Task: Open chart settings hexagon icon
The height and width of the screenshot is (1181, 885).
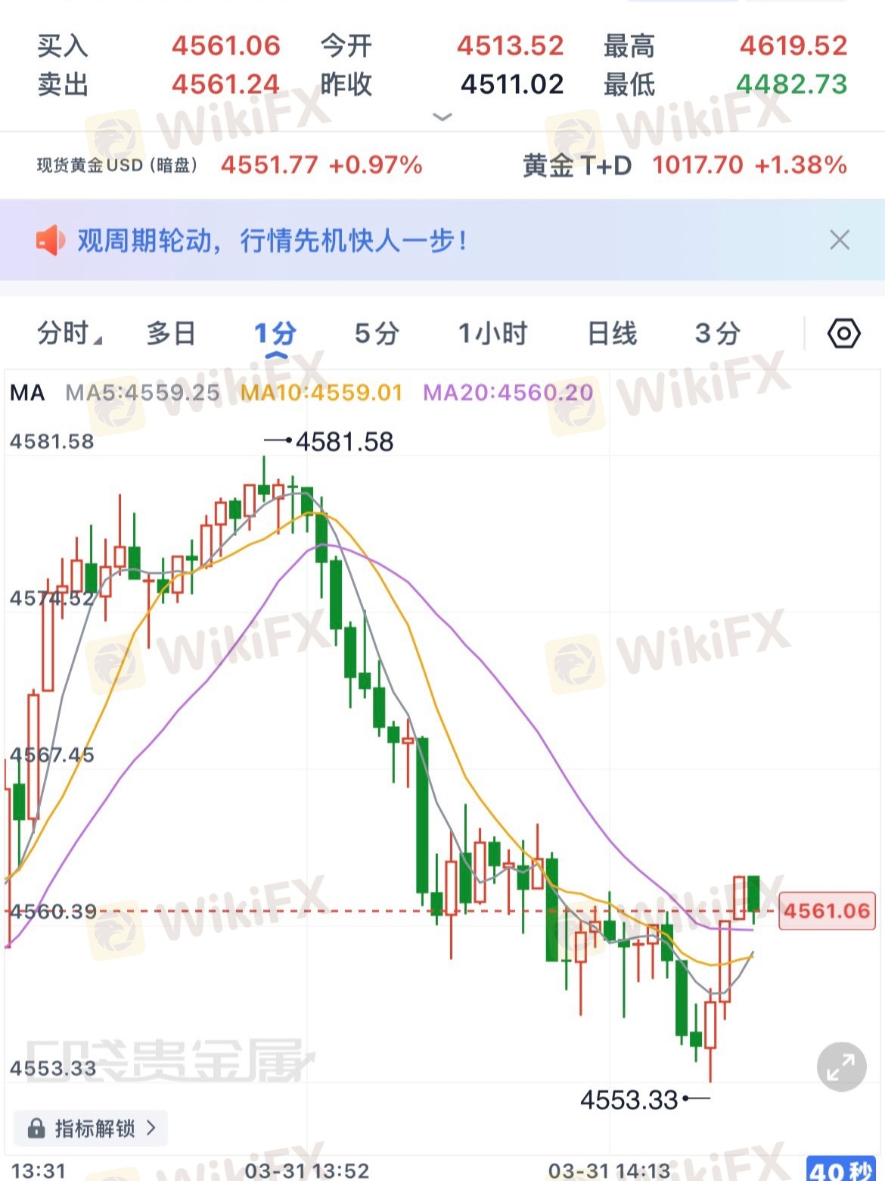Action: click(843, 334)
